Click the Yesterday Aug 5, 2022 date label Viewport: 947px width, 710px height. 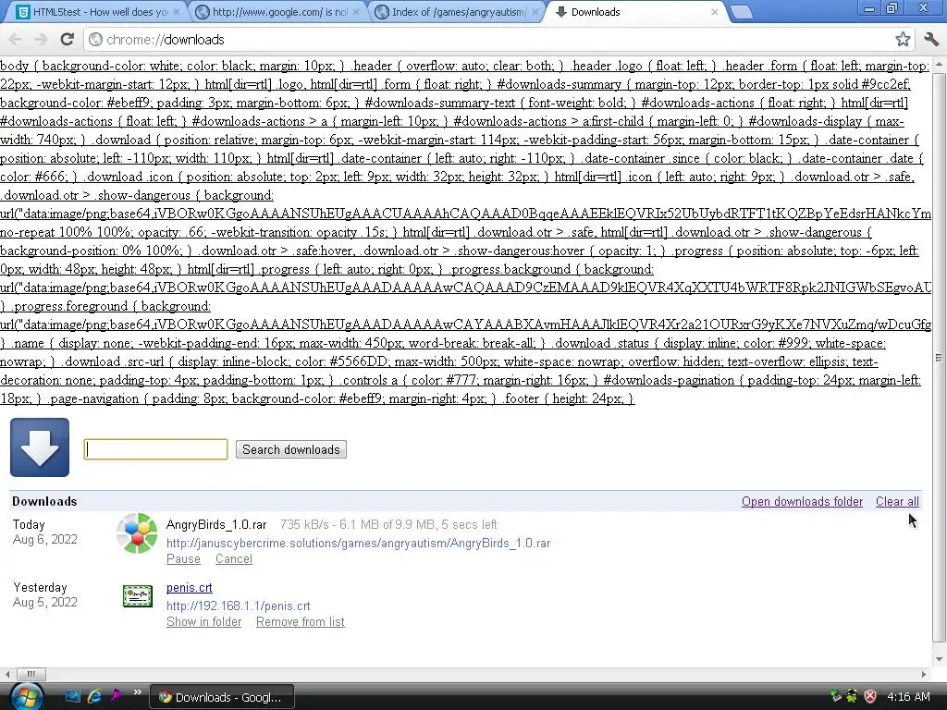[44, 594]
